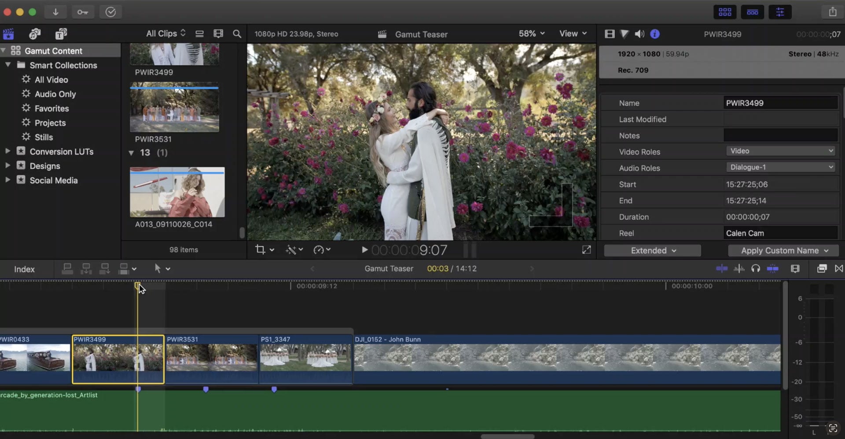845x439 pixels.
Task: Open the Photos and Audio sidebar
Action: tap(35, 34)
